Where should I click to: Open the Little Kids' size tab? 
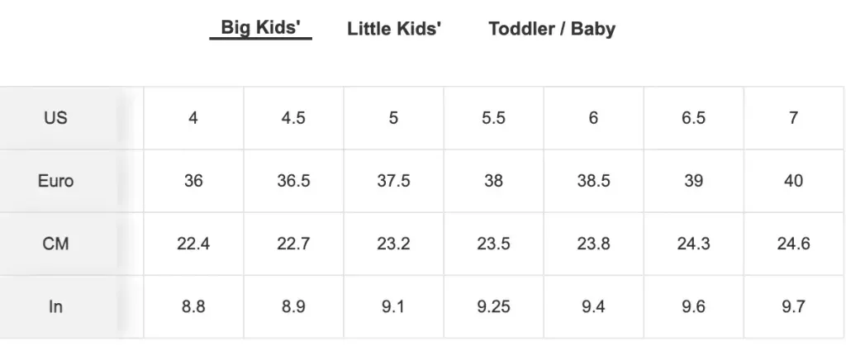pyautogui.click(x=394, y=30)
